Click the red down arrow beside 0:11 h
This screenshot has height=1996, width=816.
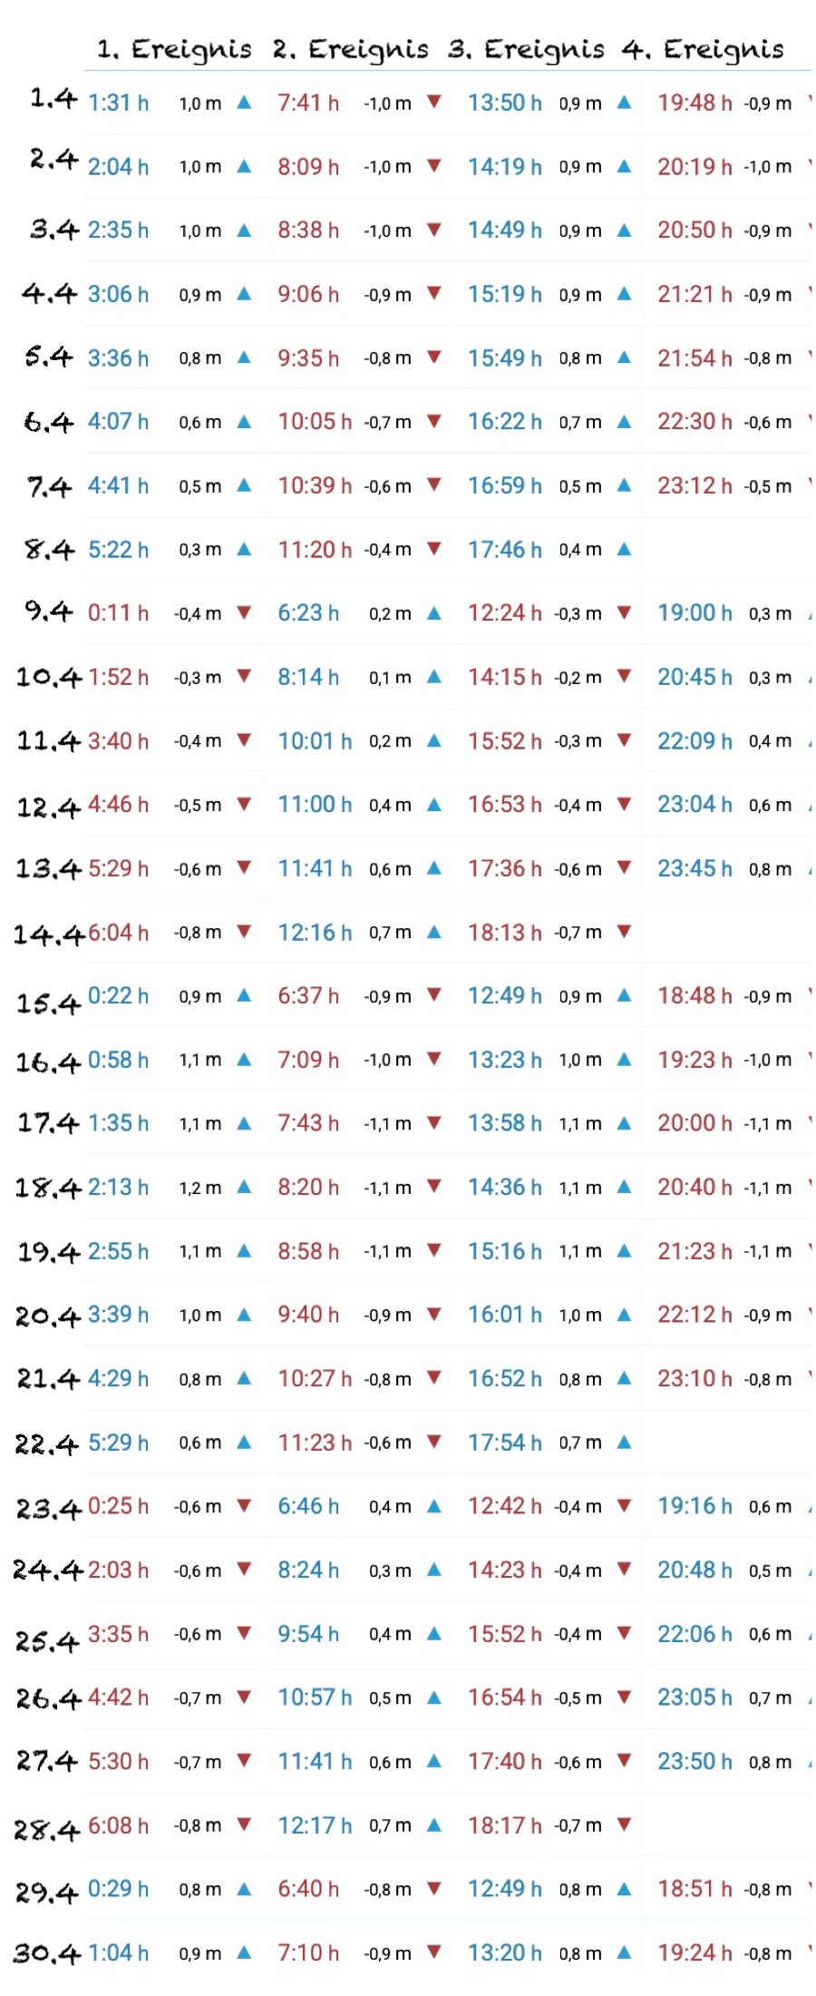click(x=244, y=613)
